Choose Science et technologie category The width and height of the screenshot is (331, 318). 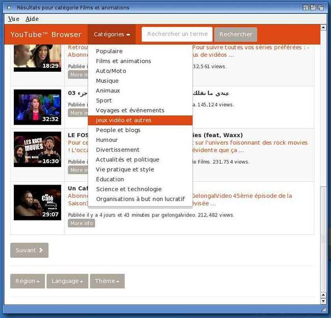(129, 189)
